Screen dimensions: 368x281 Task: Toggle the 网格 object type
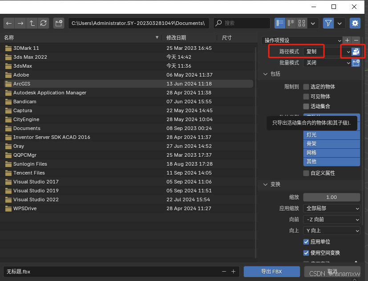click(332, 153)
